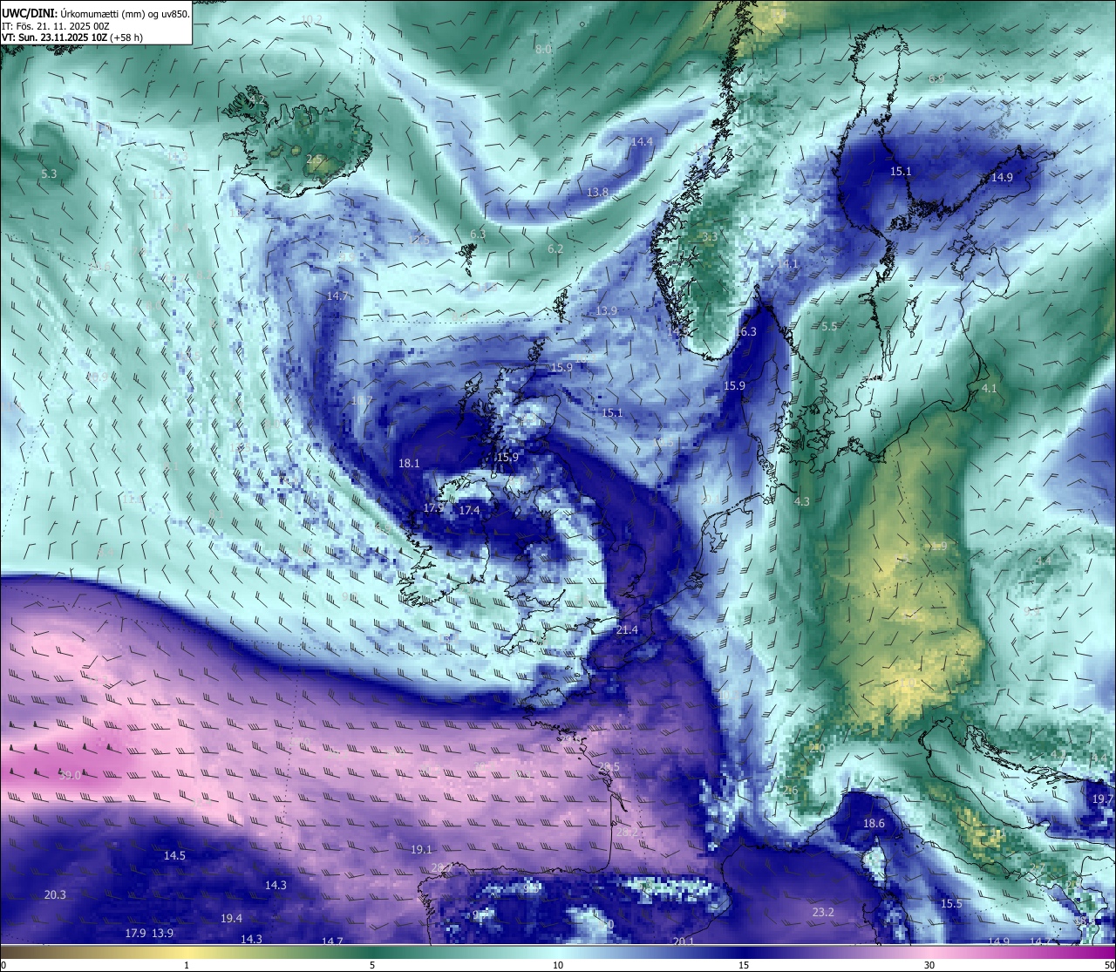This screenshot has width=1116, height=972.
Task: Click the UWC/DINI Úrkomumætti title line
Action: [96, 14]
